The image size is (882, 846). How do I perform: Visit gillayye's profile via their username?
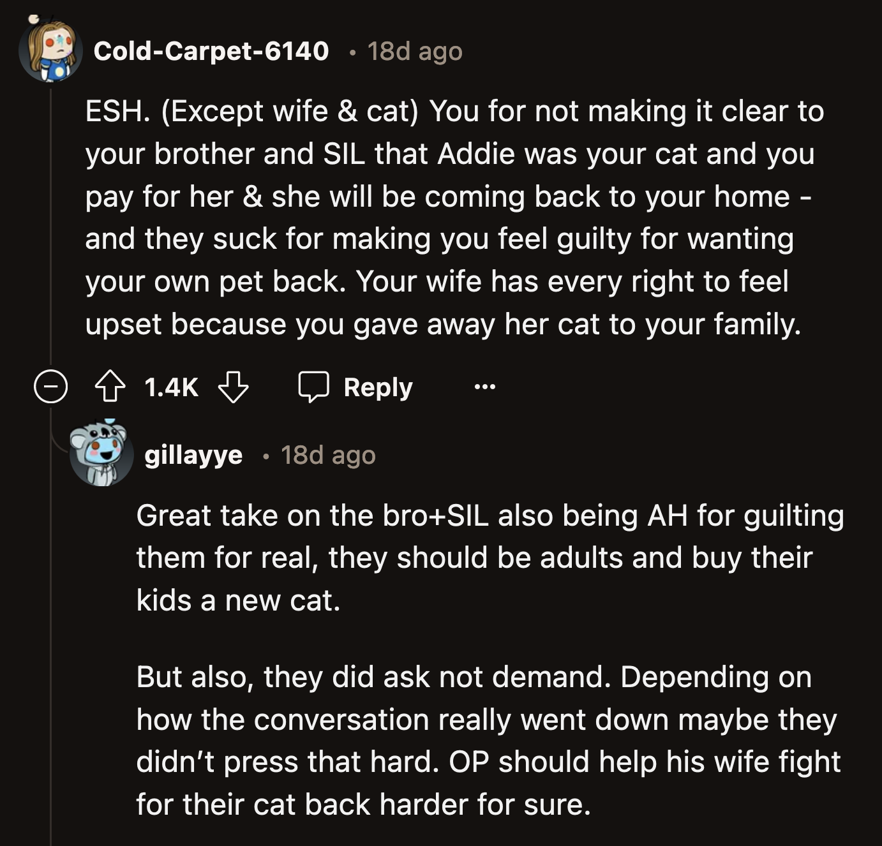pyautogui.click(x=193, y=456)
